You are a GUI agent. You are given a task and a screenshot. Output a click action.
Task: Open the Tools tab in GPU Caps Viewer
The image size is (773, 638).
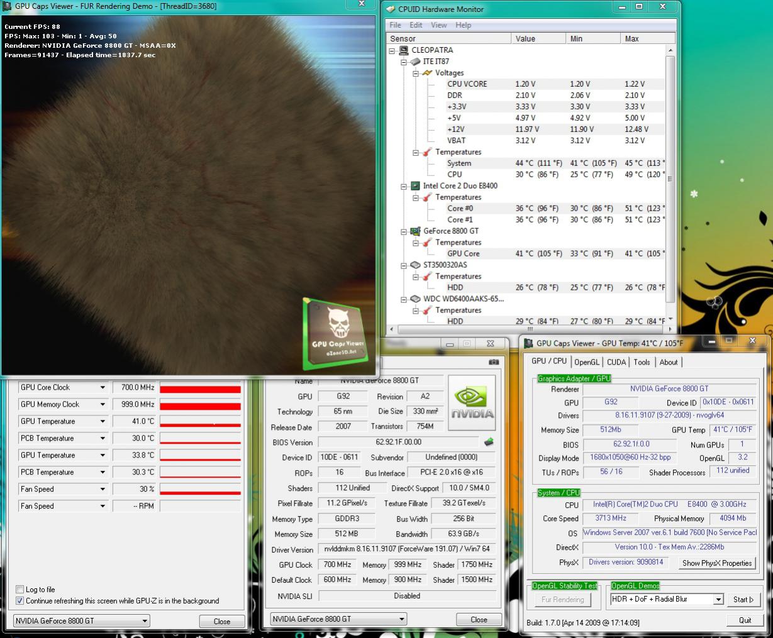pos(642,362)
